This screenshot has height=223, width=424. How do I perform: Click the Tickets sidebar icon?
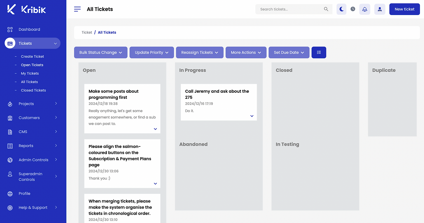tap(10, 43)
